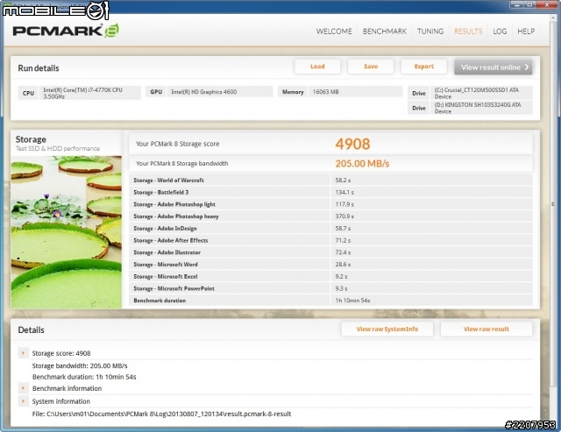Viewport: 561px width, 432px height.
Task: Expand the Storage score details arrow
Action: pos(24,353)
